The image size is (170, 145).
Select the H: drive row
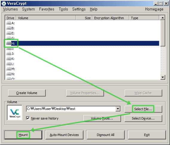[82, 43]
